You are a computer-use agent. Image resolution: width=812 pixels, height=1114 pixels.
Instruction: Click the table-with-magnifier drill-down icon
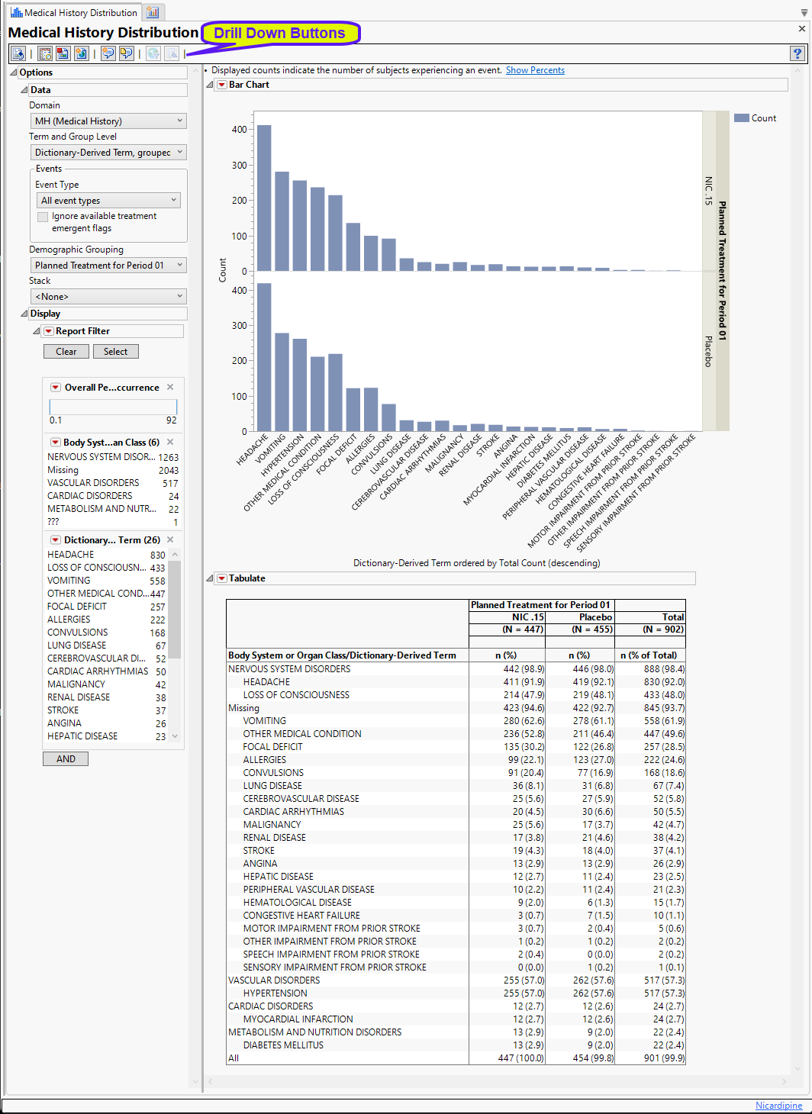pyautogui.click(x=45, y=53)
